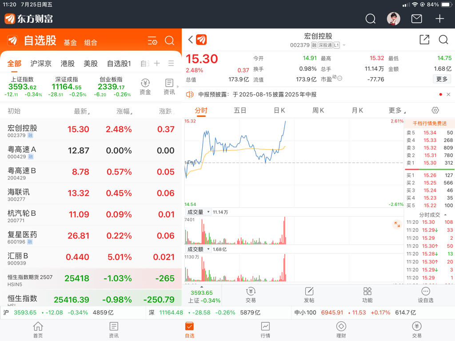Image resolution: width=455 pixels, height=341 pixels.
Task: Switch to the 港股 tab
Action: (68, 63)
